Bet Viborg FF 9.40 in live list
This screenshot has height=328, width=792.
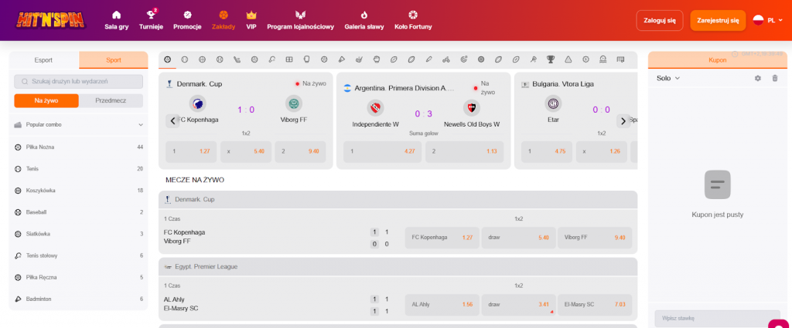point(595,237)
